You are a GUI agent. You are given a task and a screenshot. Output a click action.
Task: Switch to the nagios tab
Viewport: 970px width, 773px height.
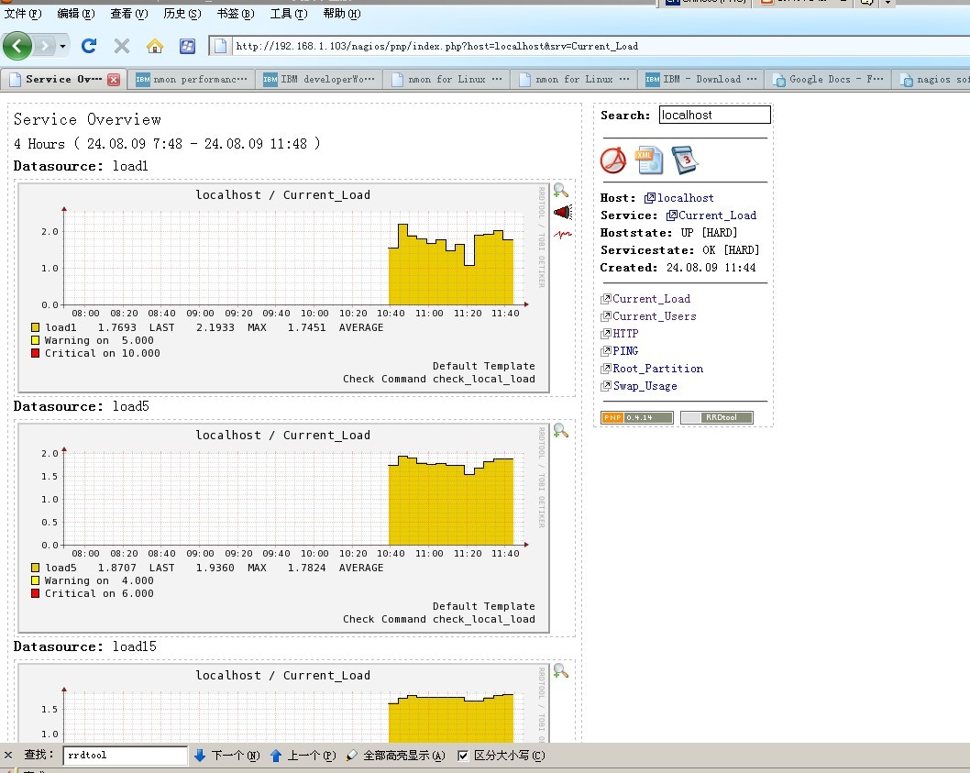point(931,79)
